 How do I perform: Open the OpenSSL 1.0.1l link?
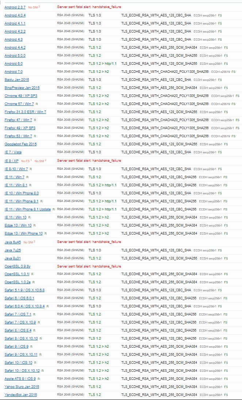(17, 274)
